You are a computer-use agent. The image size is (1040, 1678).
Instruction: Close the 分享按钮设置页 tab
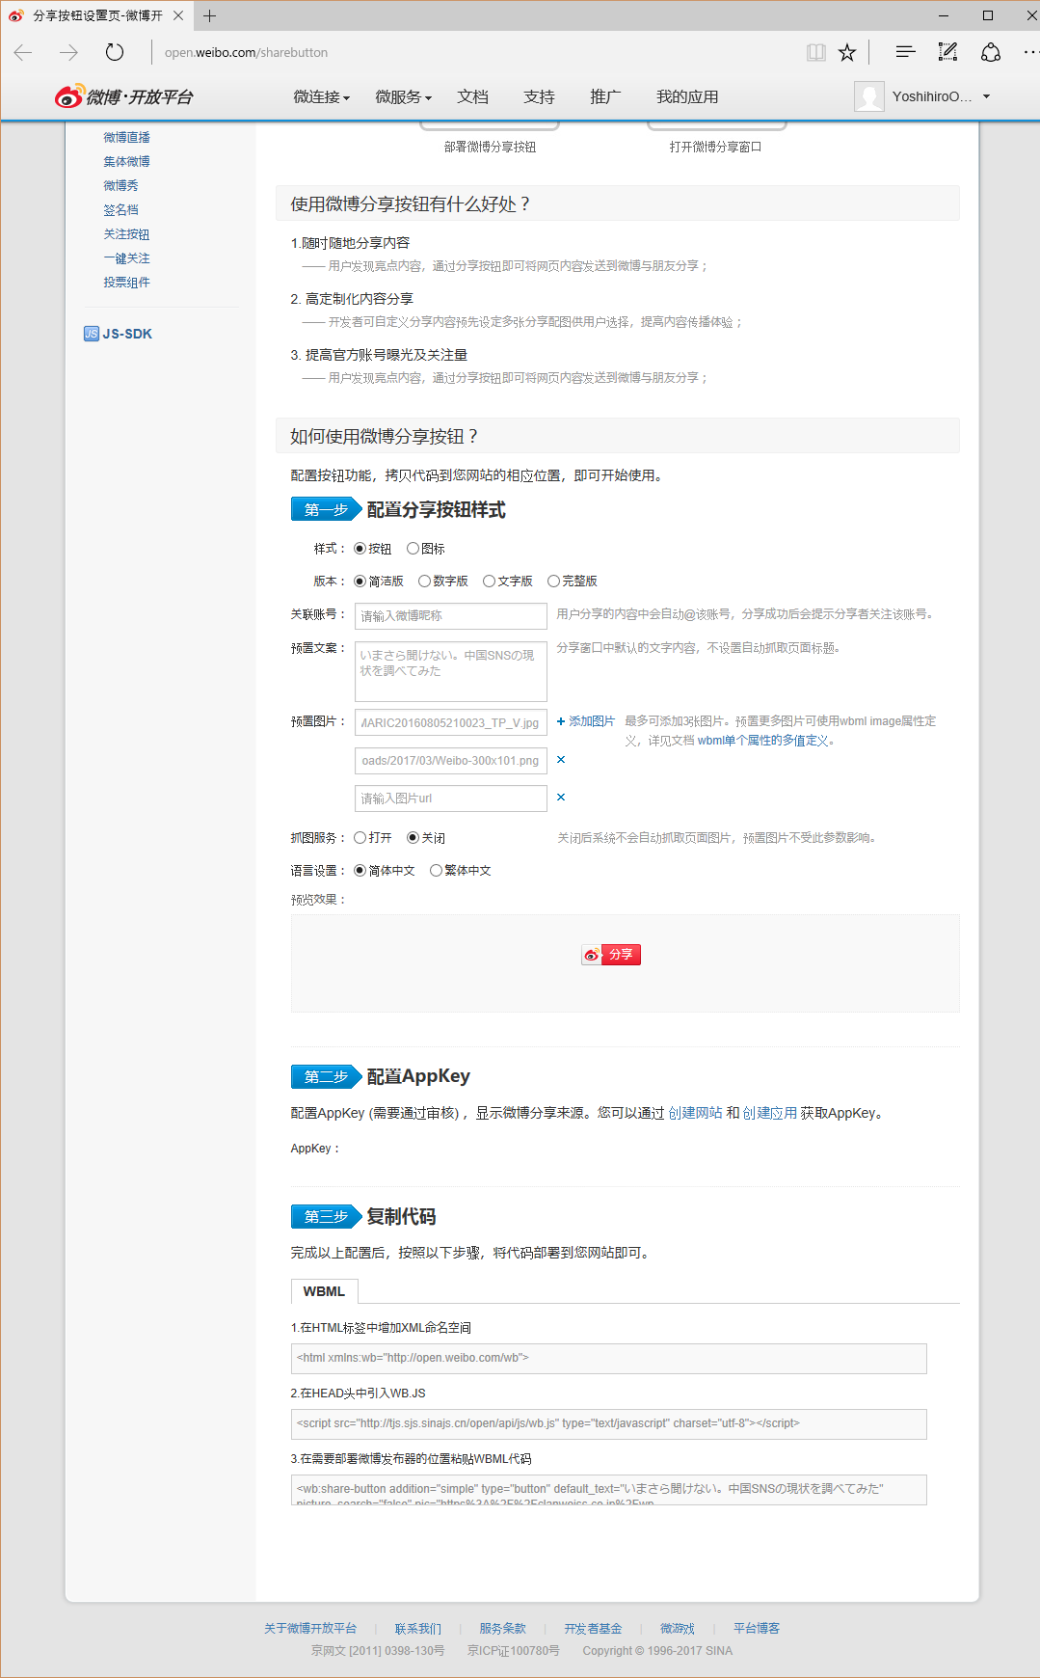[x=178, y=15]
